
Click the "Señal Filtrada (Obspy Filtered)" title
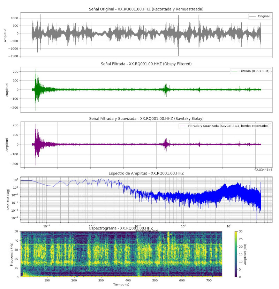tap(146, 64)
